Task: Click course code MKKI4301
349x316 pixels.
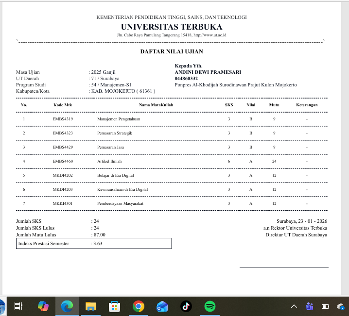Action: tap(63, 203)
